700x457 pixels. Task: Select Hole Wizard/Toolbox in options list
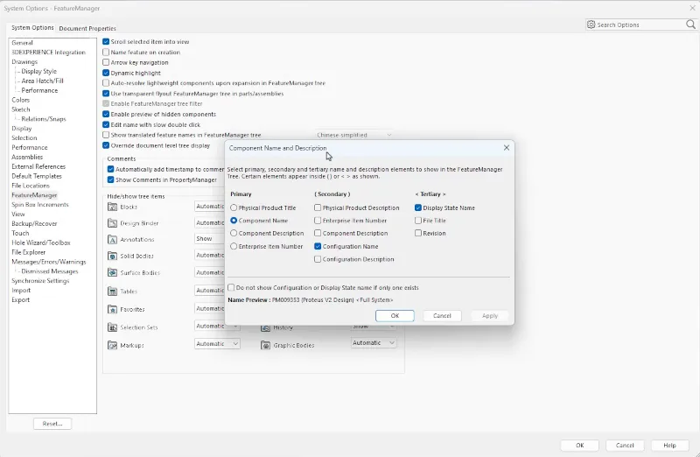tap(41, 243)
